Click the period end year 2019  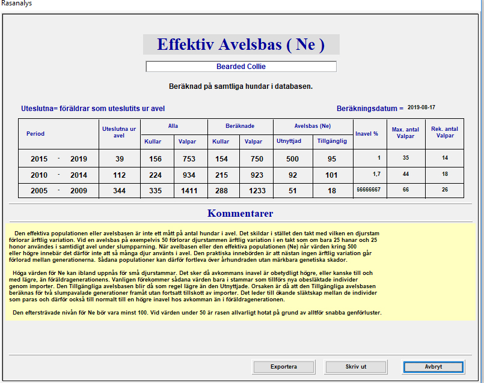[x=79, y=159]
